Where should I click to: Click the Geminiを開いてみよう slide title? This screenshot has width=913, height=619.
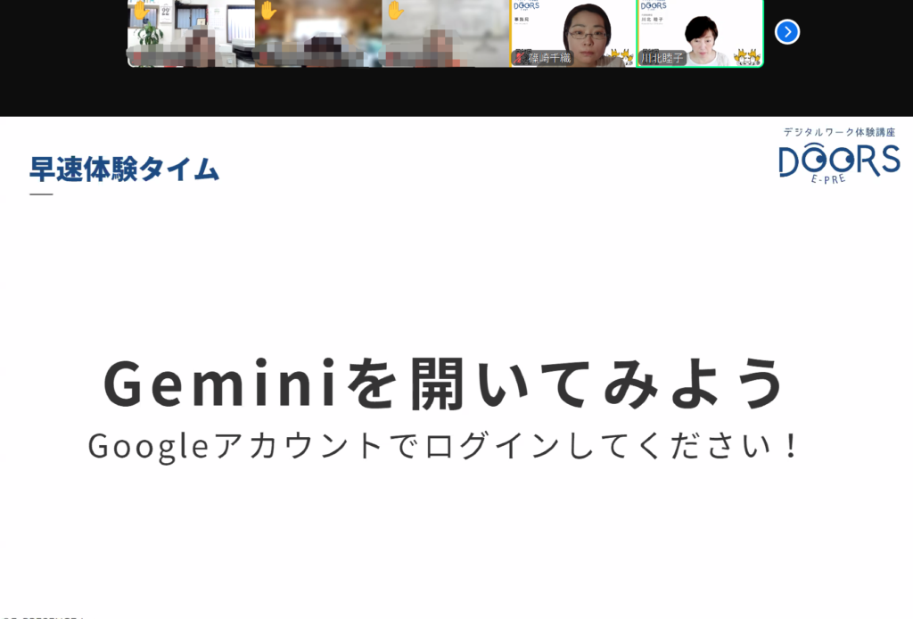coord(444,384)
